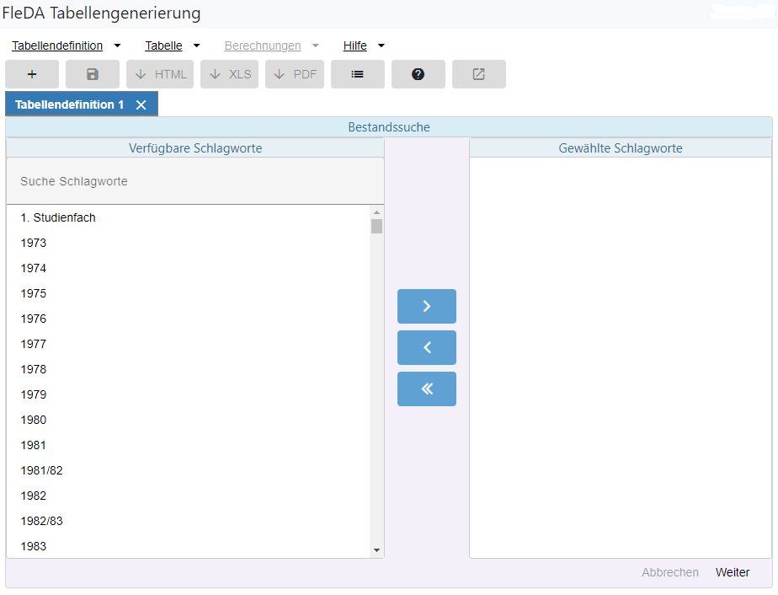Image resolution: width=778 pixels, height=595 pixels.
Task: Open help via question mark icon
Action: 418,74
